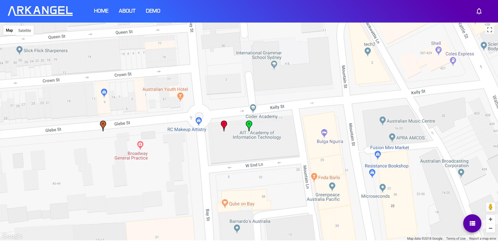Toggle fullscreen map view

pyautogui.click(x=489, y=30)
